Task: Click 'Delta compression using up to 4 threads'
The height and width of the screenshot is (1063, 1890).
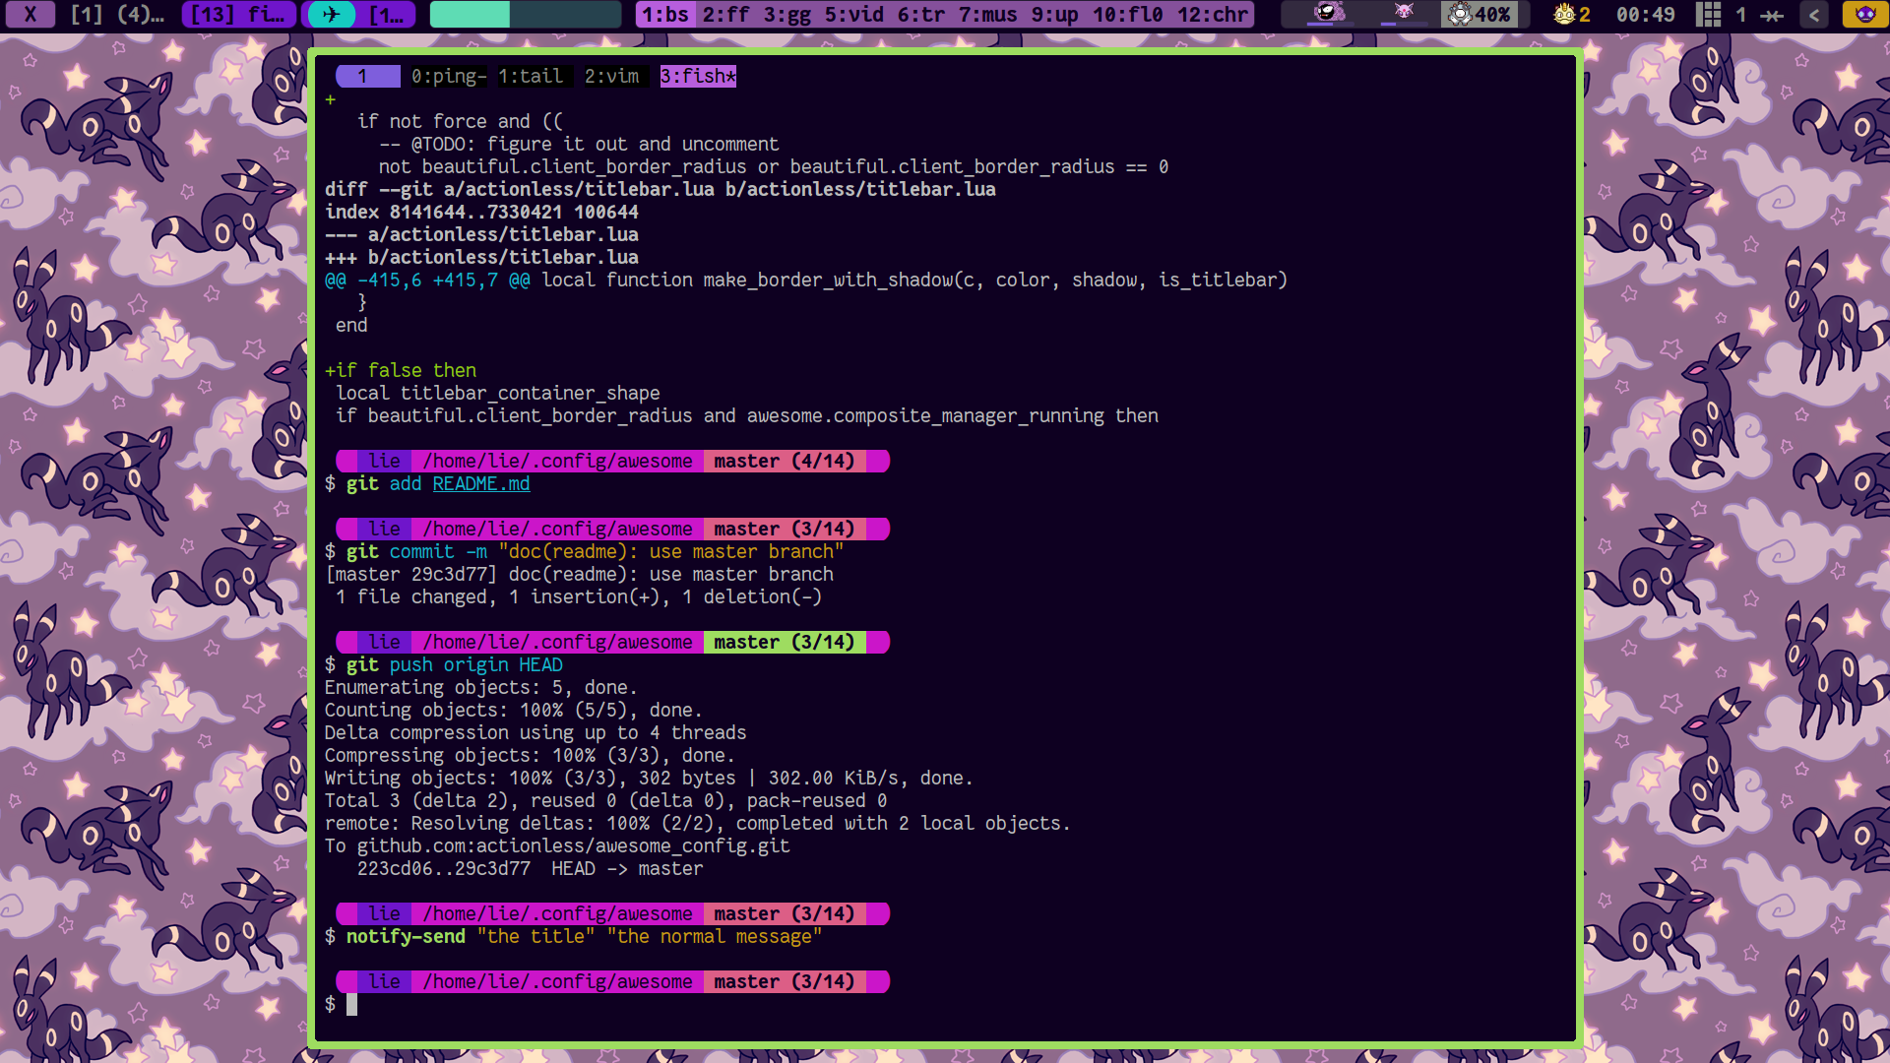Action: click(x=535, y=732)
